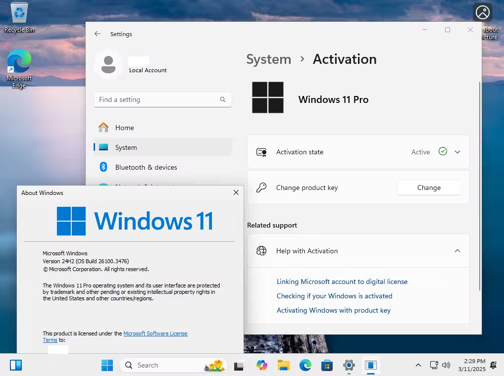Open the notifications bell in tray
The width and height of the screenshot is (504, 376).
click(494, 365)
